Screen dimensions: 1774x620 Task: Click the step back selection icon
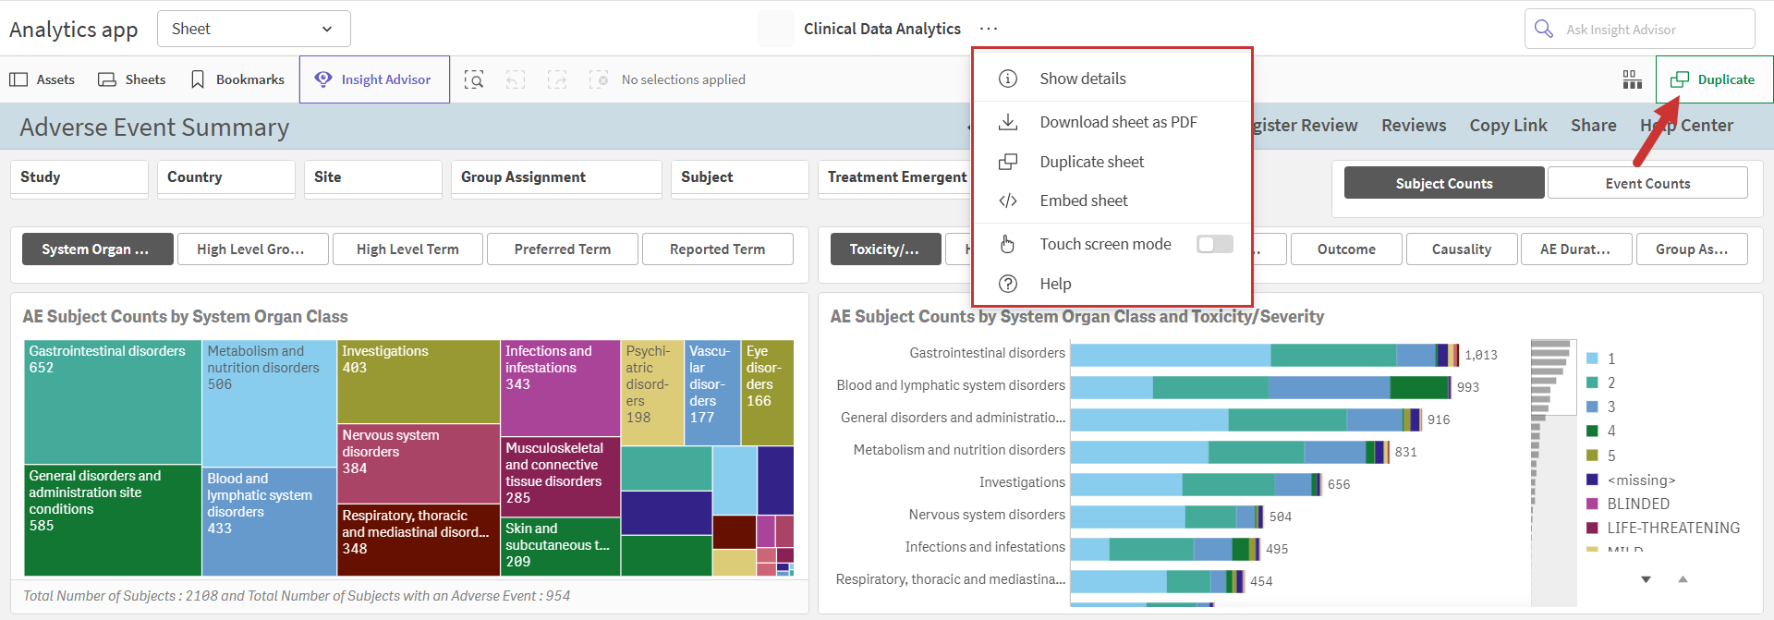pyautogui.click(x=516, y=79)
